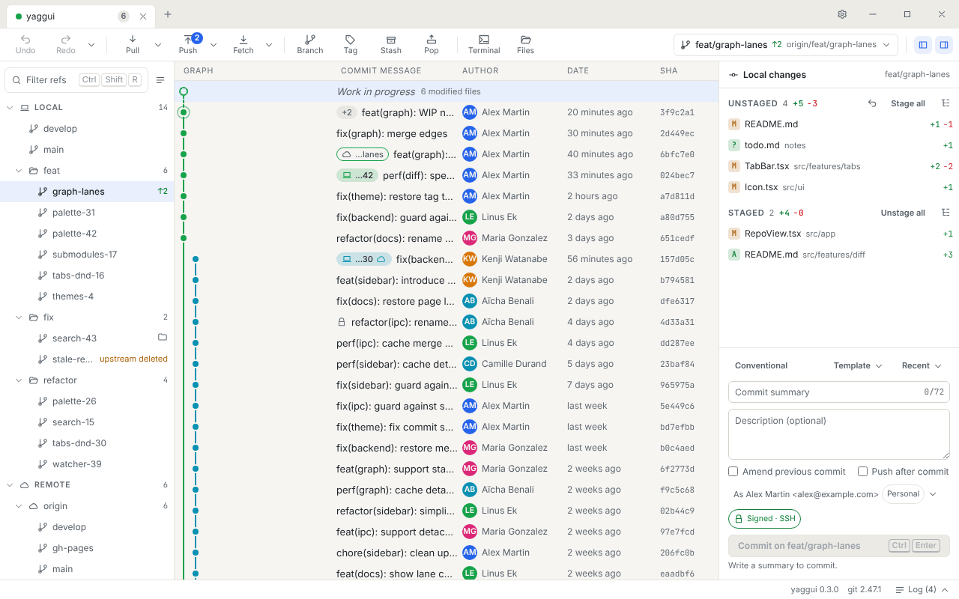The width and height of the screenshot is (959, 599).
Task: Open the Recent commits dropdown
Action: (x=922, y=365)
